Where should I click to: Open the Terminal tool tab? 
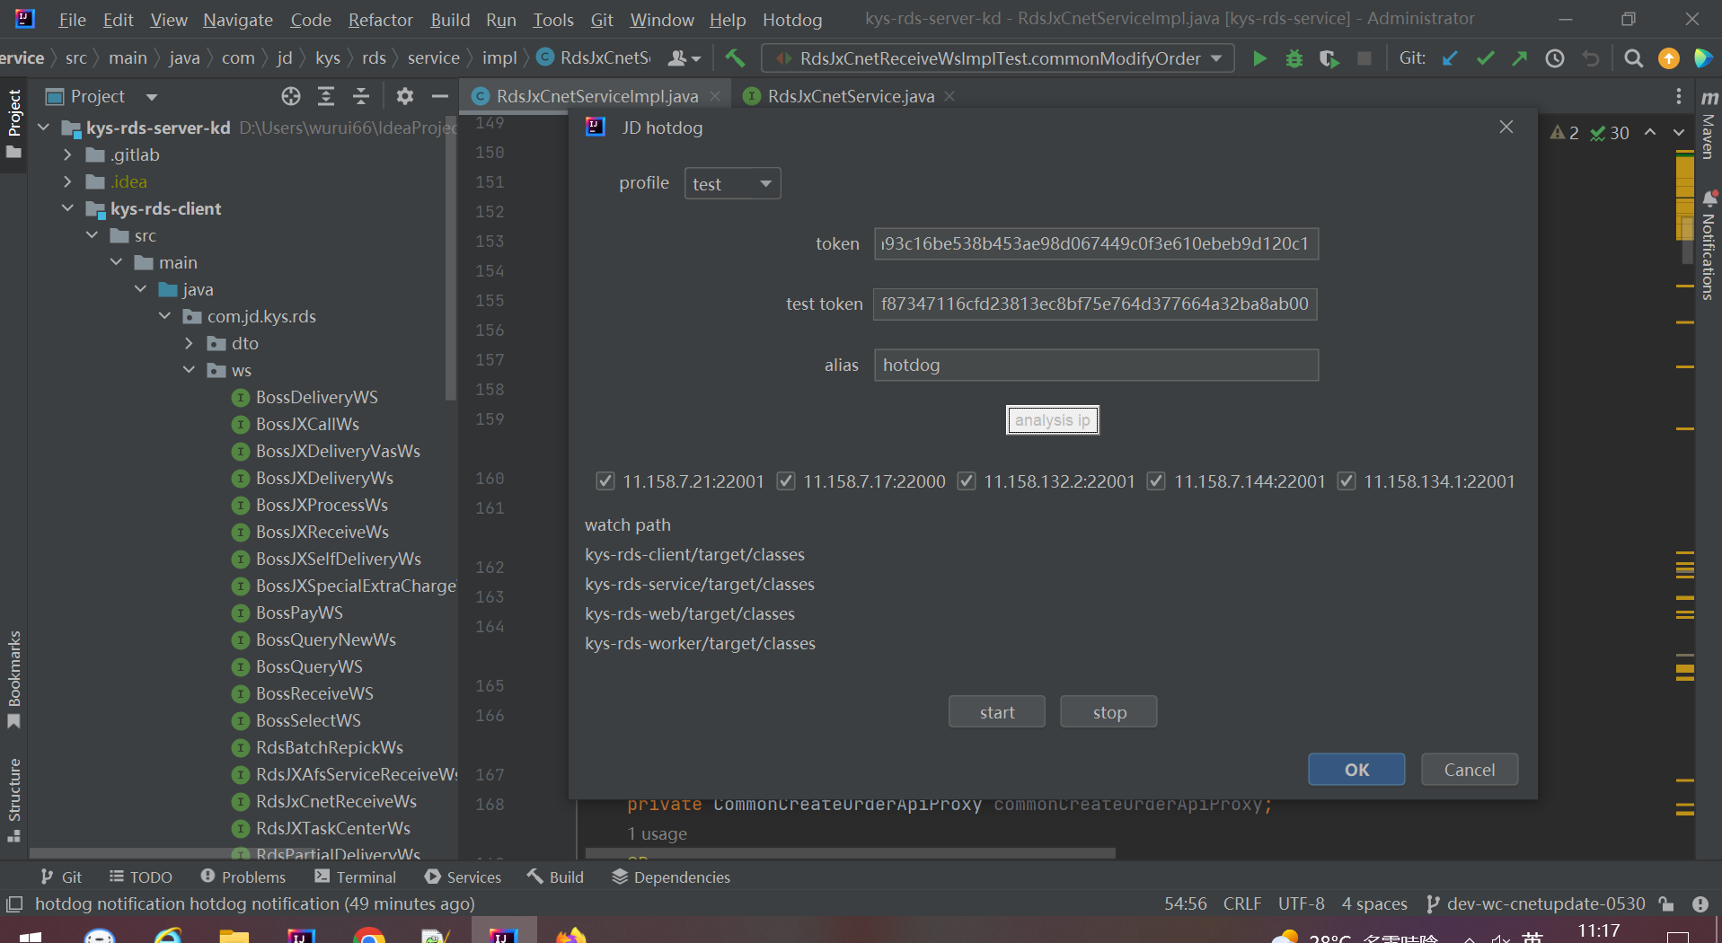355,877
